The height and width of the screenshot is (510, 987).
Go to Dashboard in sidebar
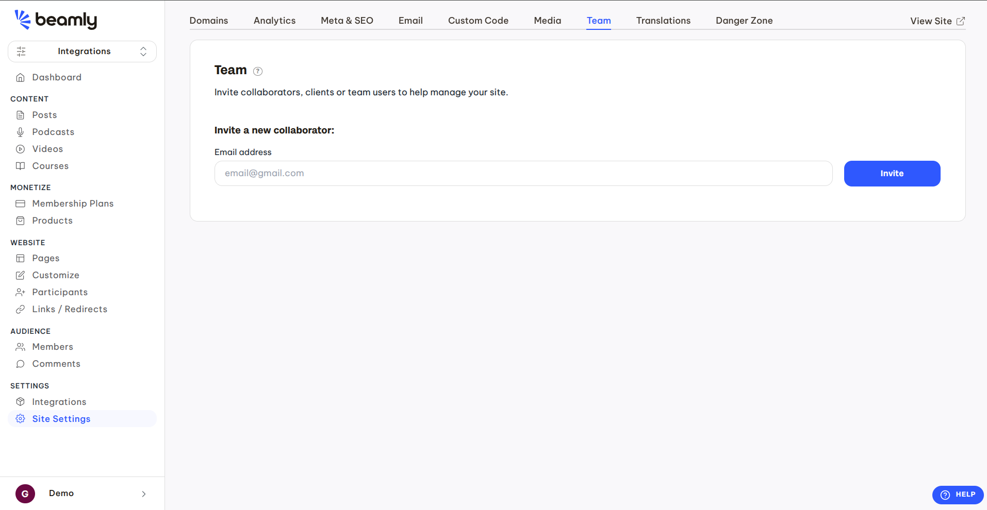click(57, 77)
